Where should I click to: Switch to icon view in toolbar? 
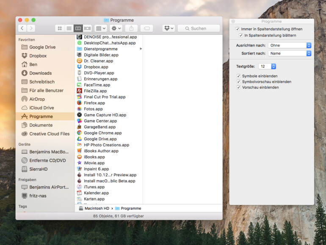coord(60,28)
